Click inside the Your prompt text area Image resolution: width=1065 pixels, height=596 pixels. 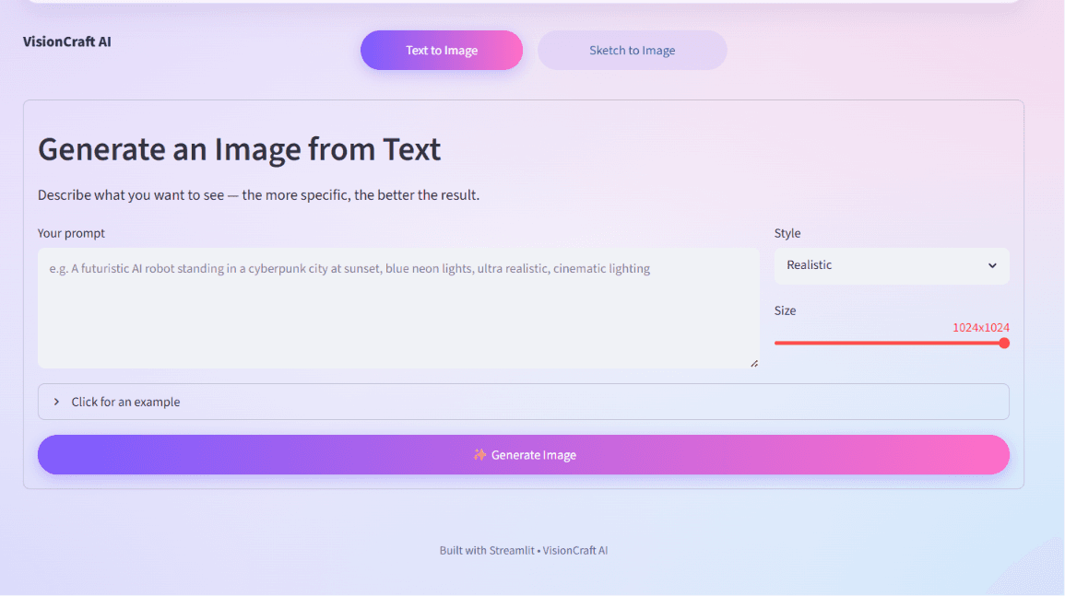coord(398,309)
